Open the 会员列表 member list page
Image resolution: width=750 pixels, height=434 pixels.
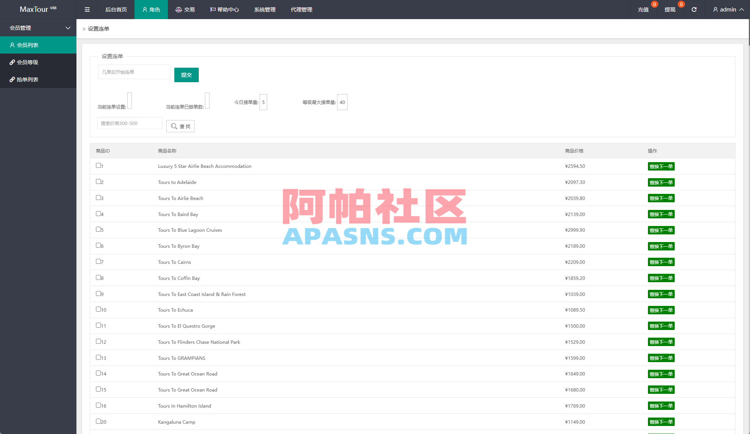[28, 45]
